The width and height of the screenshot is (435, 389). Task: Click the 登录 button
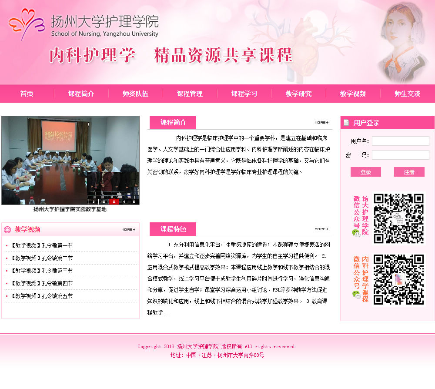tap(366, 172)
